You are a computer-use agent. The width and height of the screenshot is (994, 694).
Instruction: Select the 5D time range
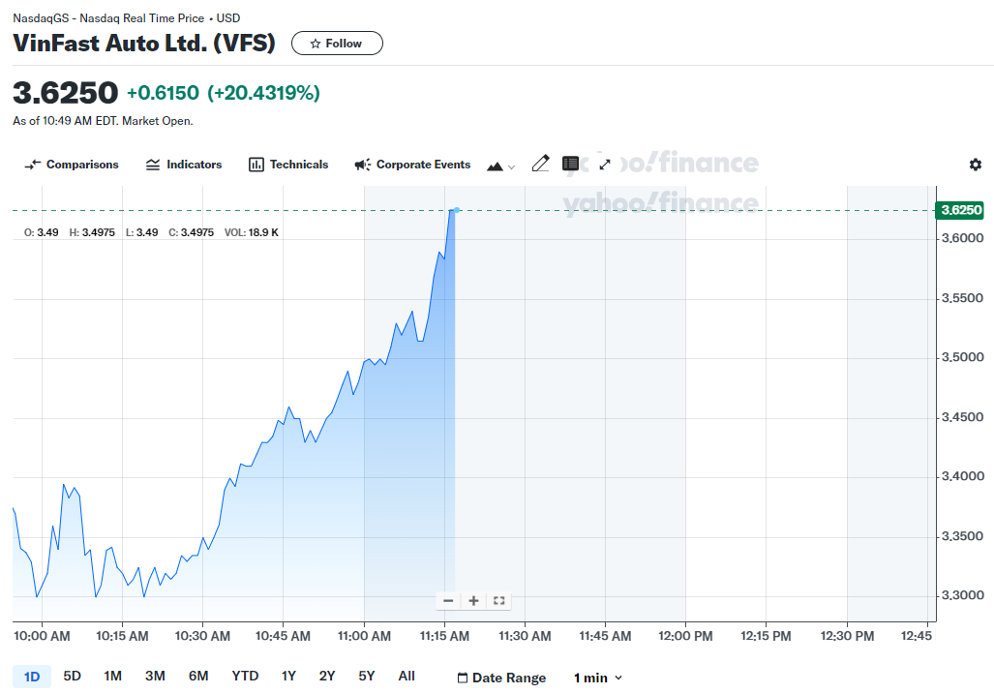pyautogui.click(x=73, y=677)
